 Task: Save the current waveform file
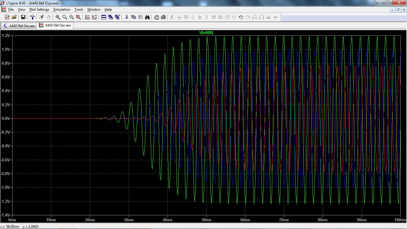[x=23, y=17]
